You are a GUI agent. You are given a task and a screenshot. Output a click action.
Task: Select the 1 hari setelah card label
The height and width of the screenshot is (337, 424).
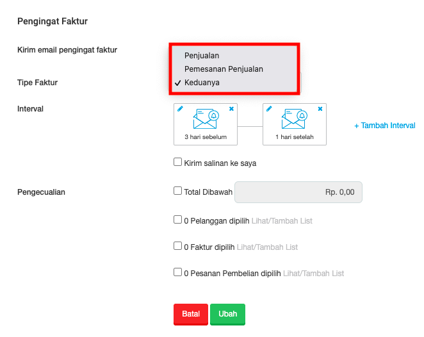coord(295,137)
